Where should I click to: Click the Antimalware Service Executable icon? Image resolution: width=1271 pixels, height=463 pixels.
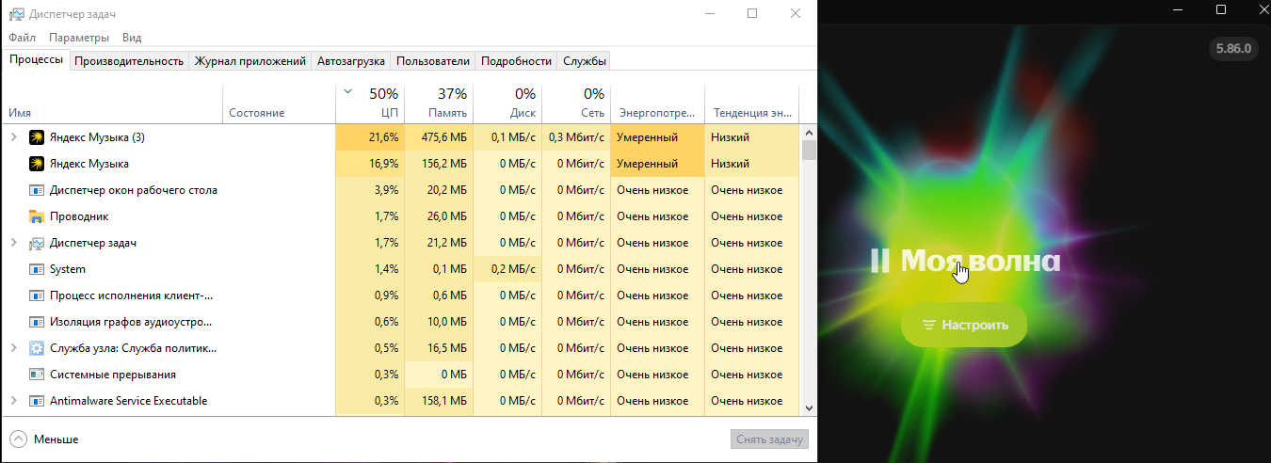coord(37,401)
